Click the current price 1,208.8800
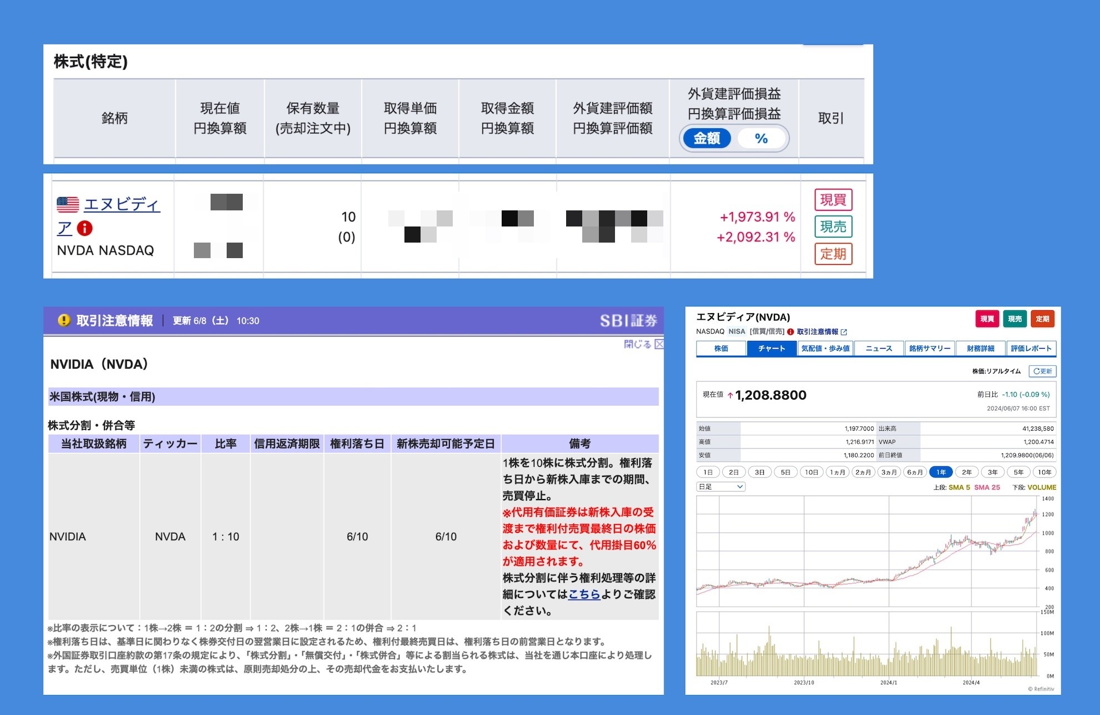The image size is (1100, 715). 771,395
